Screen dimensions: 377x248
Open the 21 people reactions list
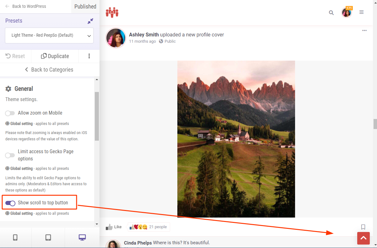149,227
